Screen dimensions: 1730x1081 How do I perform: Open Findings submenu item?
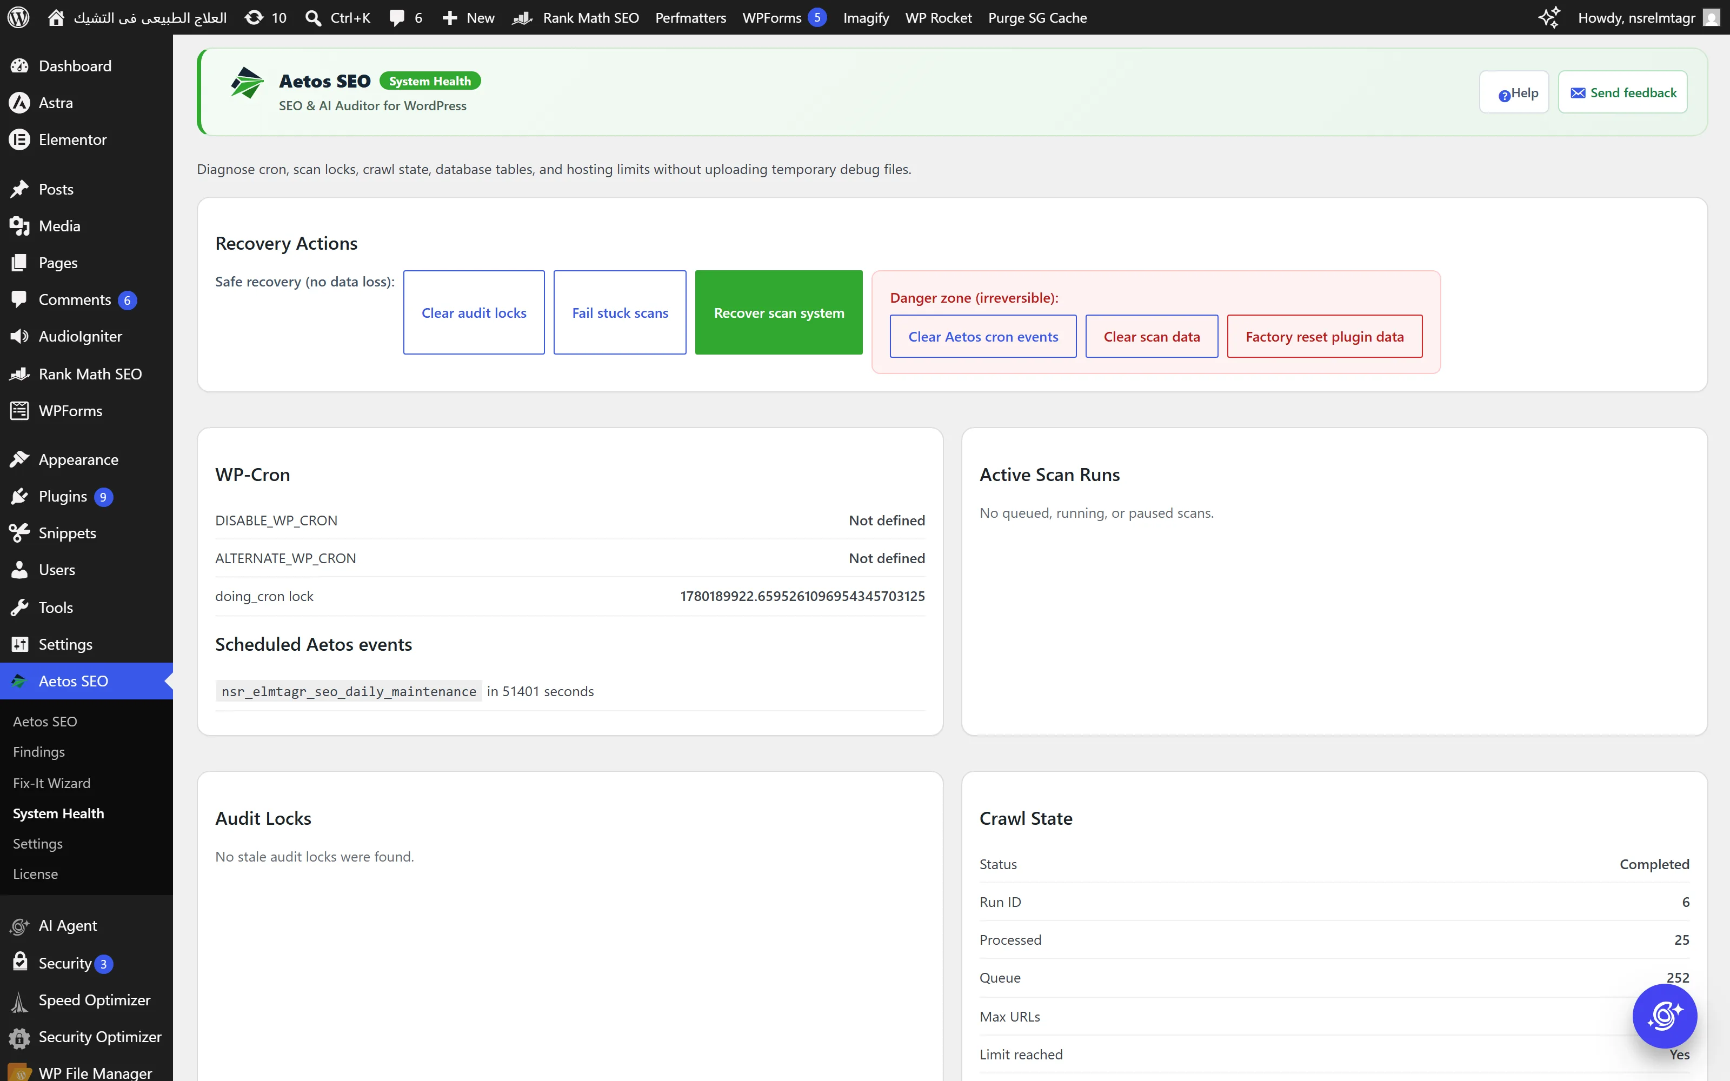coord(38,751)
